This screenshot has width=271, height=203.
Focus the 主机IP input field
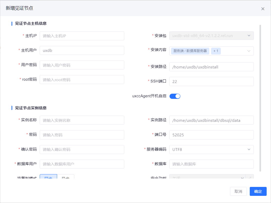click(82, 36)
